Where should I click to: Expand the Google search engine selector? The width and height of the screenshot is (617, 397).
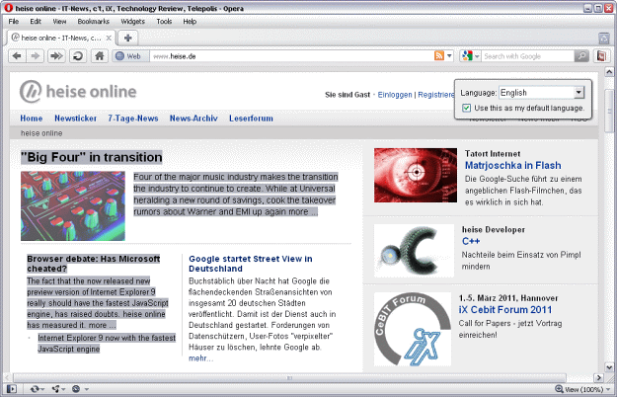tap(470, 56)
